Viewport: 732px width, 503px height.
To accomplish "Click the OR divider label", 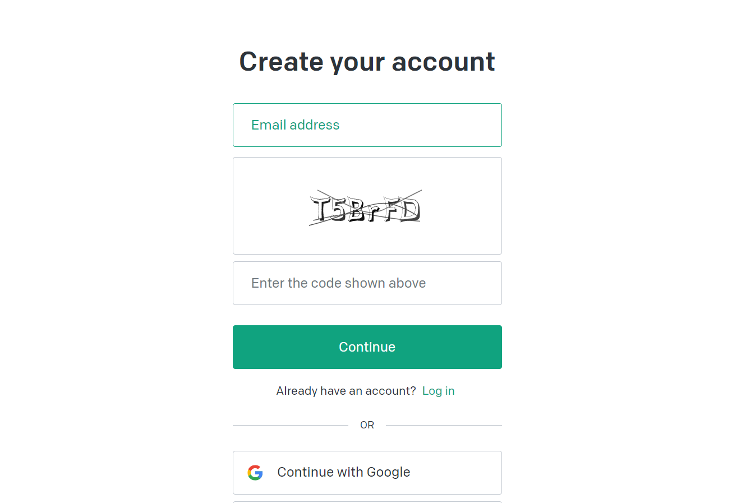I will point(367,425).
